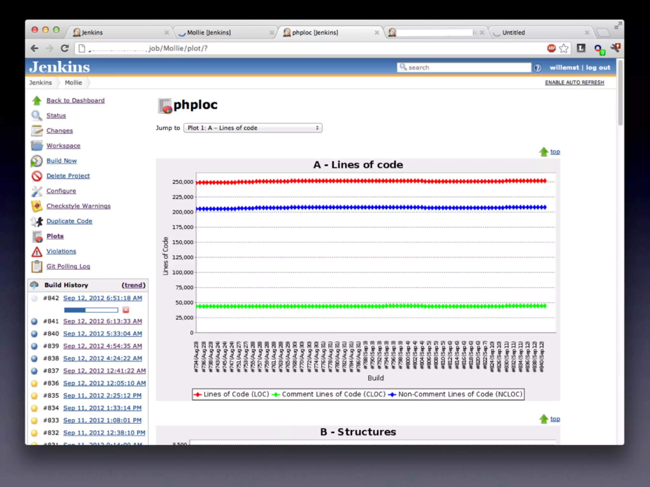
Task: Click the Git Polling Log clipboard icon
Action: point(37,266)
